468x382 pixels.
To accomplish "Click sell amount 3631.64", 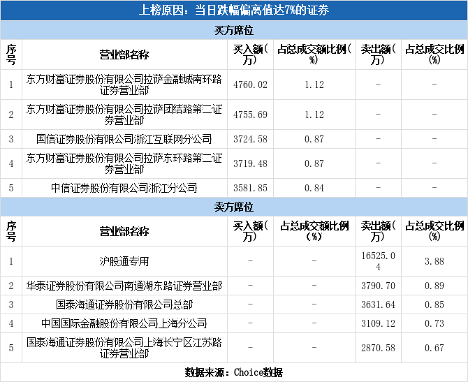I will point(378,304).
